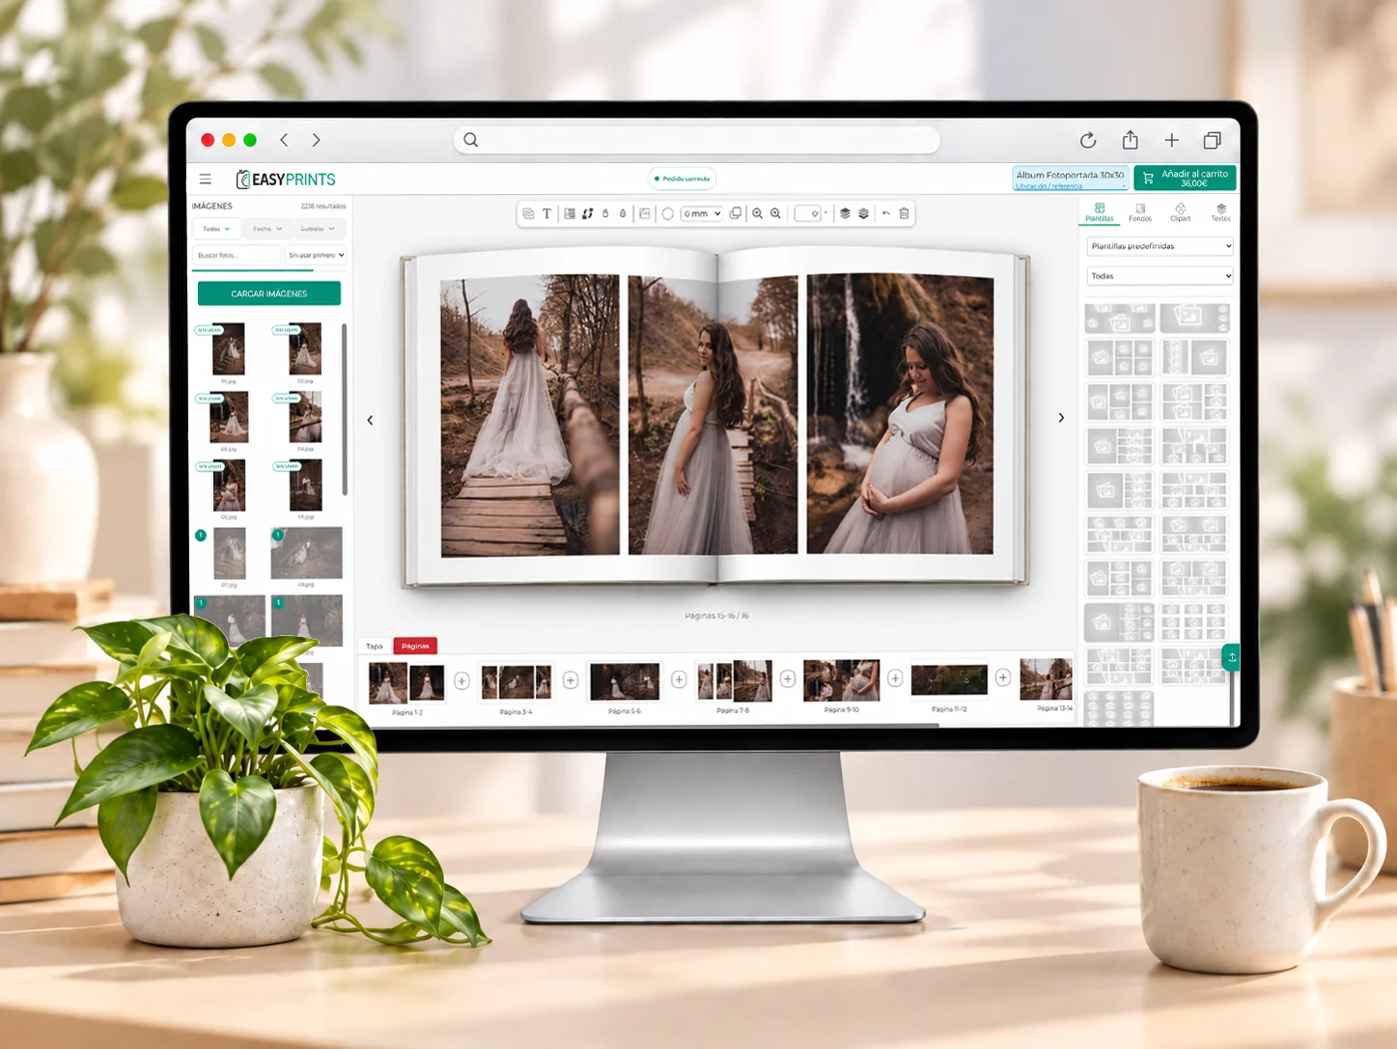Select the text tool in the editor toolbar
The width and height of the screenshot is (1397, 1049).
click(546, 213)
